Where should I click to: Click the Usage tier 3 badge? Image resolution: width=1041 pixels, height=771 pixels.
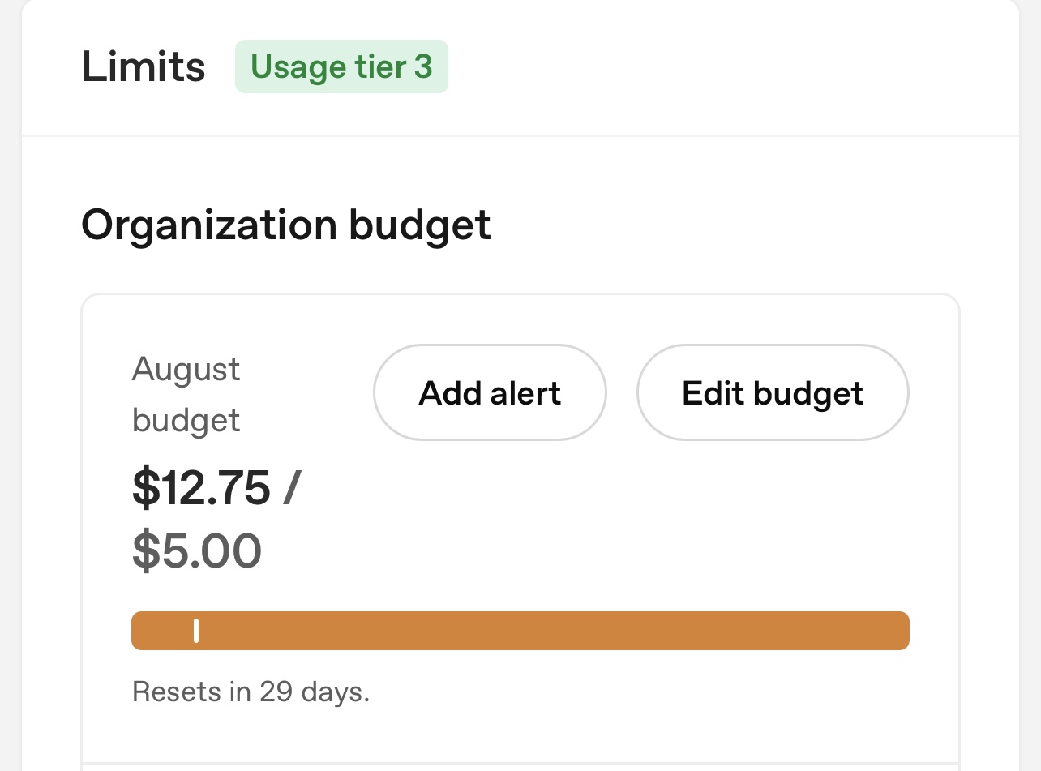[341, 66]
